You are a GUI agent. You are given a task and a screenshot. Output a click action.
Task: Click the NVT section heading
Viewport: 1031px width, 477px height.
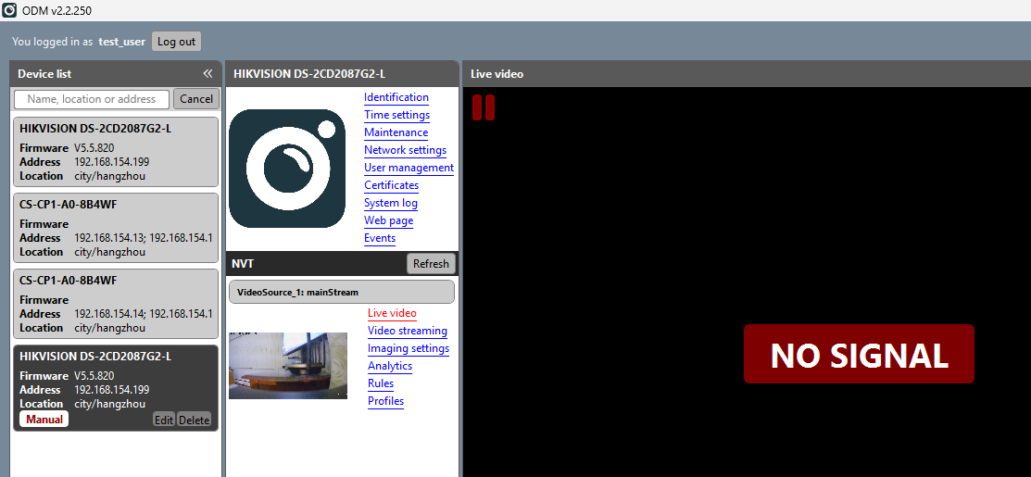pyautogui.click(x=243, y=263)
